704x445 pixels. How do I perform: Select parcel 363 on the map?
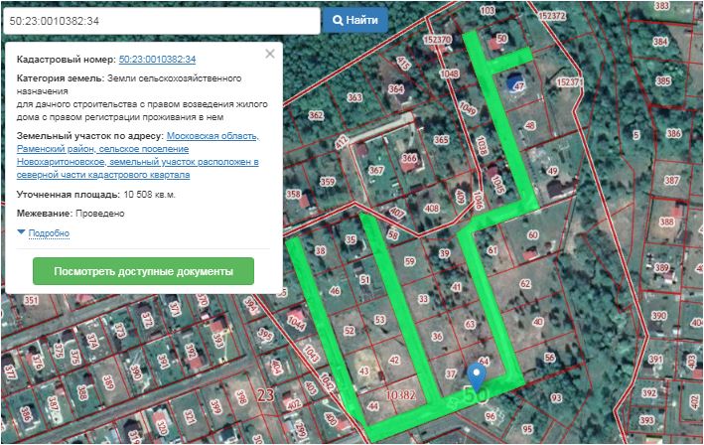pyautogui.click(x=354, y=96)
